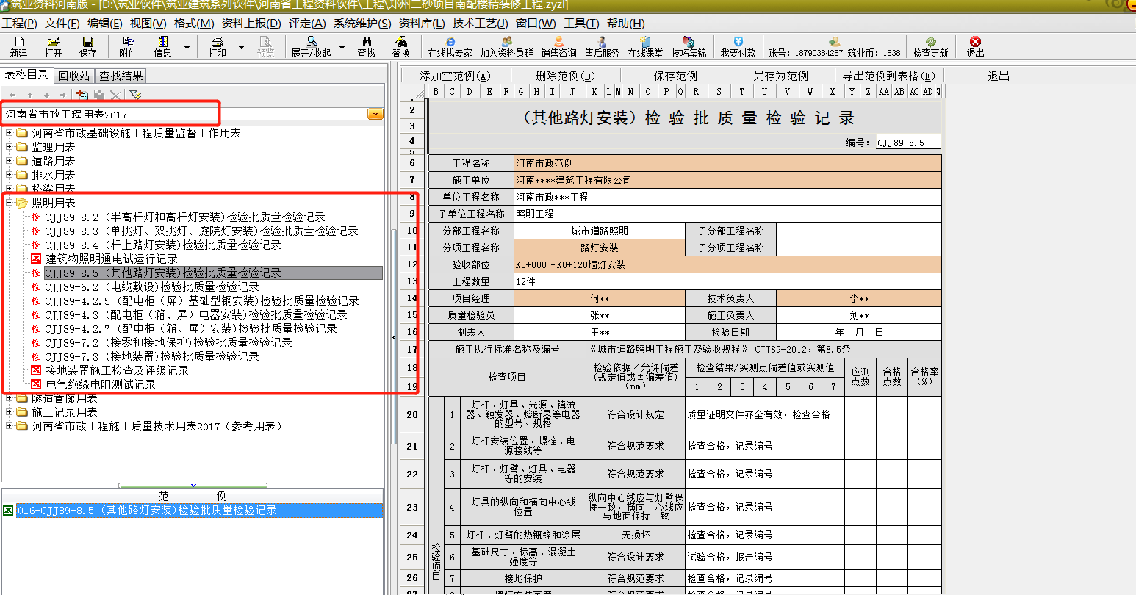Select column header E in the sheet
The height and width of the screenshot is (595, 1136).
pos(489,92)
